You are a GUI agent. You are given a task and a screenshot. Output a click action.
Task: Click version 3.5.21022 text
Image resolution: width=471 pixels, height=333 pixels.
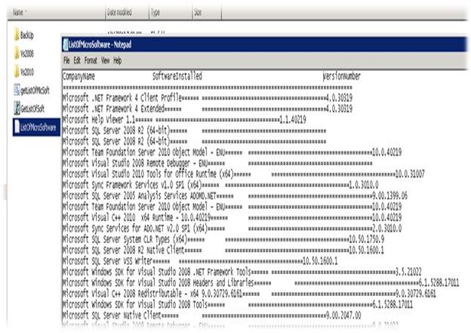tap(408, 272)
